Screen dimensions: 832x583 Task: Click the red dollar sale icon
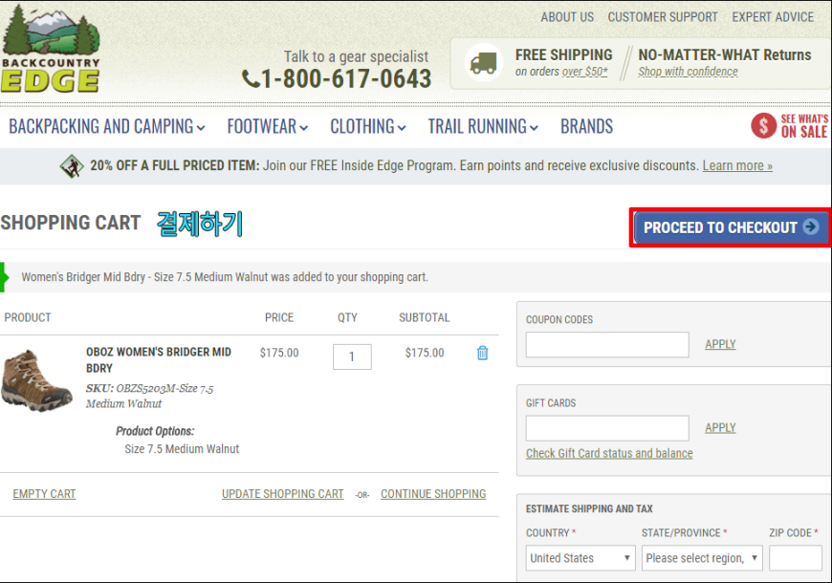(x=763, y=126)
